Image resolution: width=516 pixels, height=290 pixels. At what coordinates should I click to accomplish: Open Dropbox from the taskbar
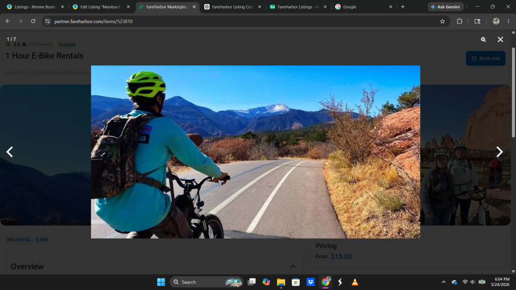pos(310,282)
